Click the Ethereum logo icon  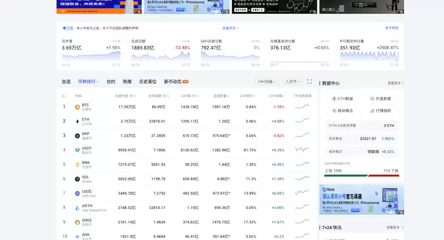77,121
